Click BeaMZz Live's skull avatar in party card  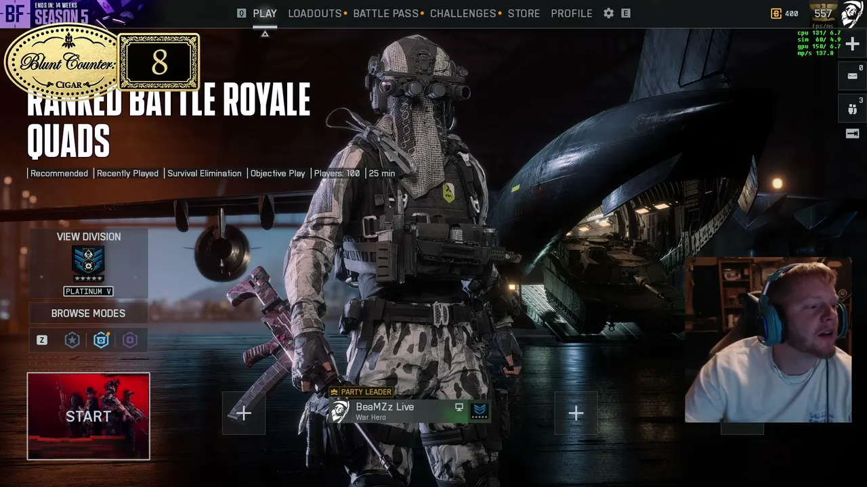coord(340,411)
